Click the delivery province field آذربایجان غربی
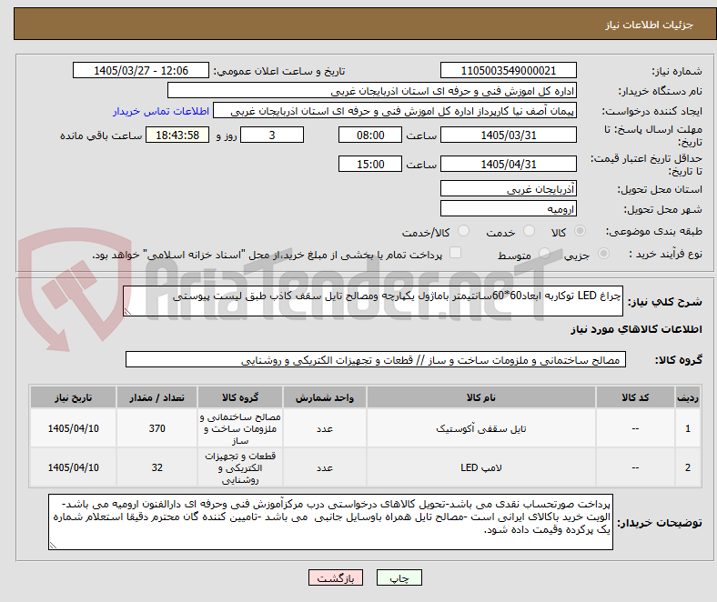The image size is (717, 602). [x=508, y=188]
